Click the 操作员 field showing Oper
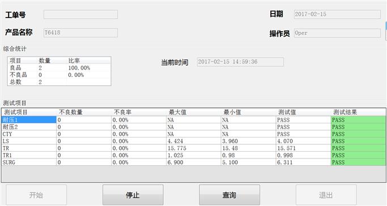Viewport: 387px width, 206px height. (x=337, y=33)
